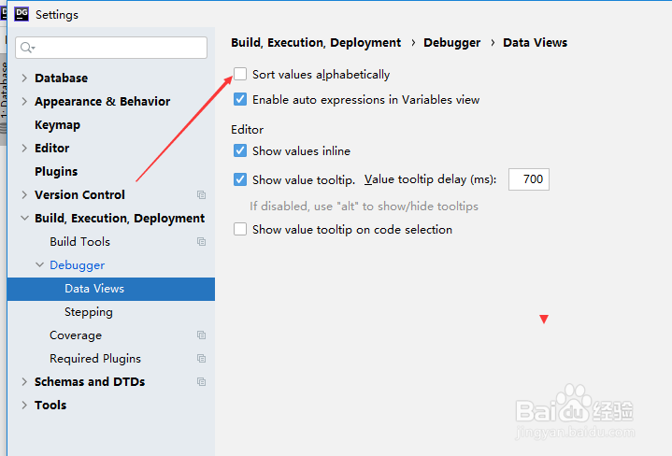Collapse Build, Execution, Deployment section
The height and width of the screenshot is (456, 672).
click(24, 218)
